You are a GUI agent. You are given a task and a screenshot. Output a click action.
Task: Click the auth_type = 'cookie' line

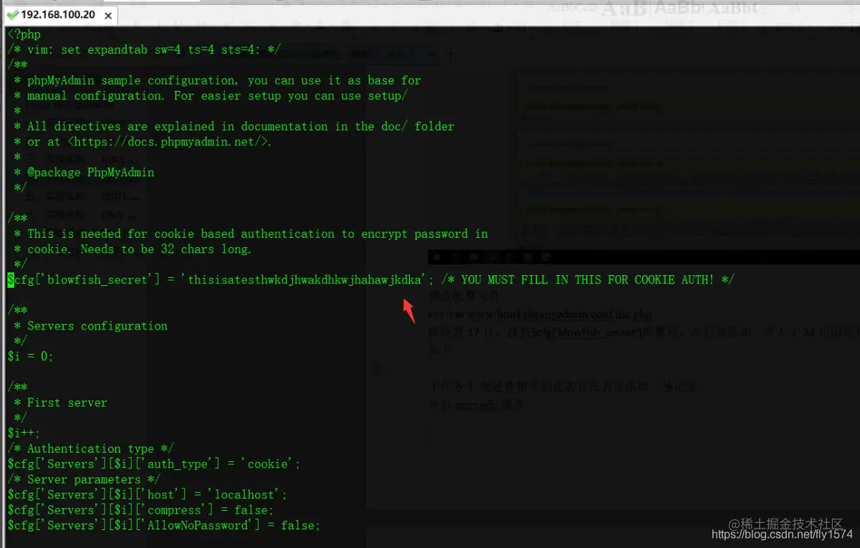154,464
